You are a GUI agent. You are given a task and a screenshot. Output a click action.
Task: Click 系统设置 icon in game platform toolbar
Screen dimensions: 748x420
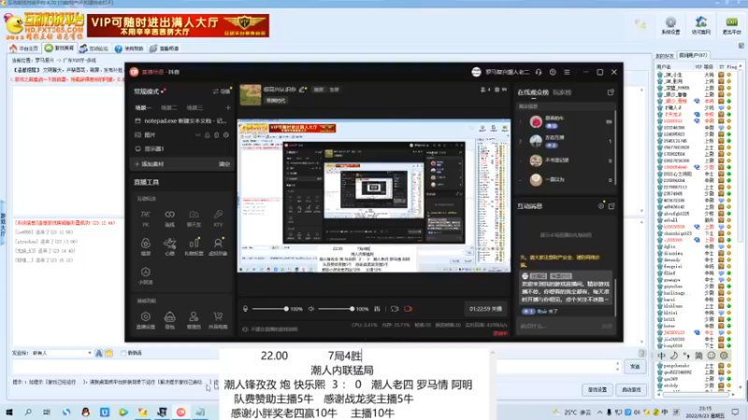click(x=670, y=26)
